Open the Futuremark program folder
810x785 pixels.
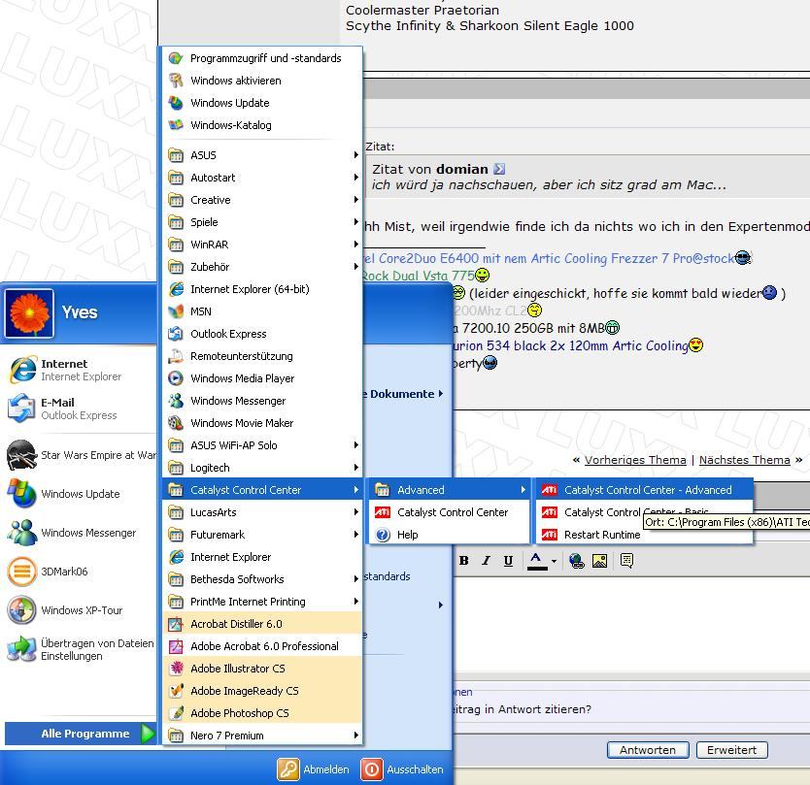[x=262, y=535]
